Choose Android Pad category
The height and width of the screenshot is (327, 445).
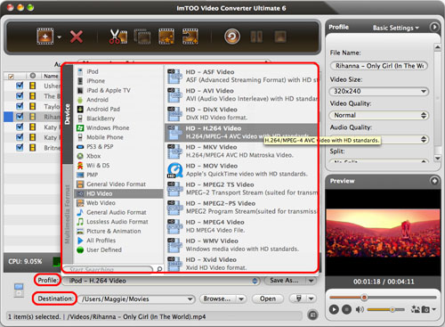(x=118, y=109)
